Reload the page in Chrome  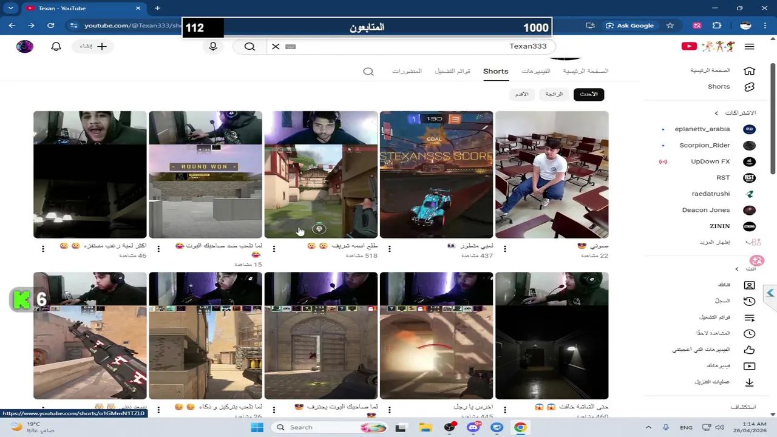51,25
